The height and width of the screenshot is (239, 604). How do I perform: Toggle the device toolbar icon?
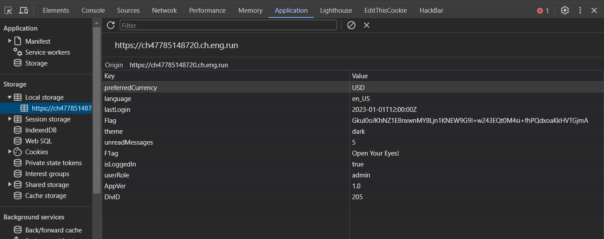tap(24, 10)
